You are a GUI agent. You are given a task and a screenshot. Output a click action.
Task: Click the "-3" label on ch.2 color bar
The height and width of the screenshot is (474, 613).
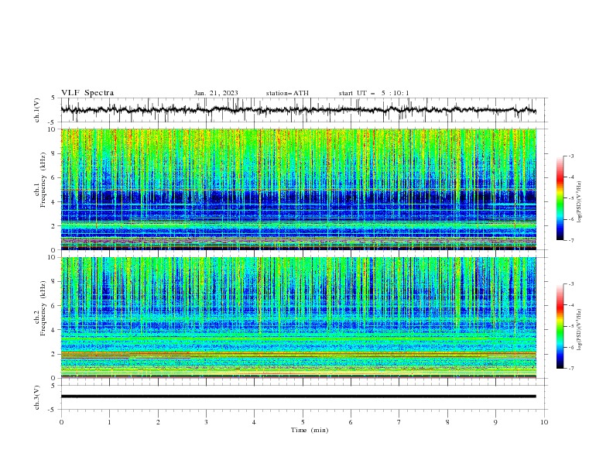coord(571,284)
